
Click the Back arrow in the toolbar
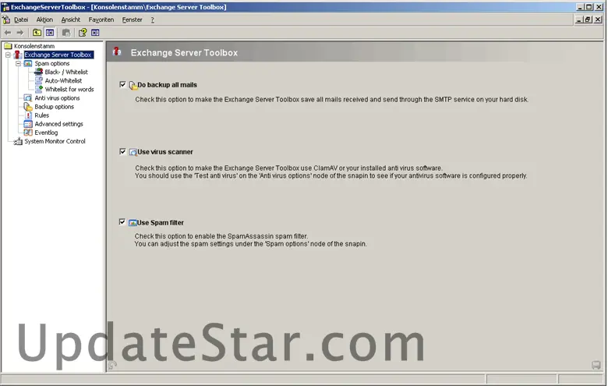(8, 33)
